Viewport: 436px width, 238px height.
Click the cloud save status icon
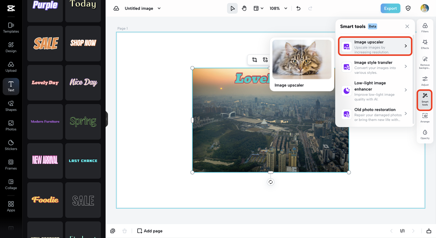point(116,8)
